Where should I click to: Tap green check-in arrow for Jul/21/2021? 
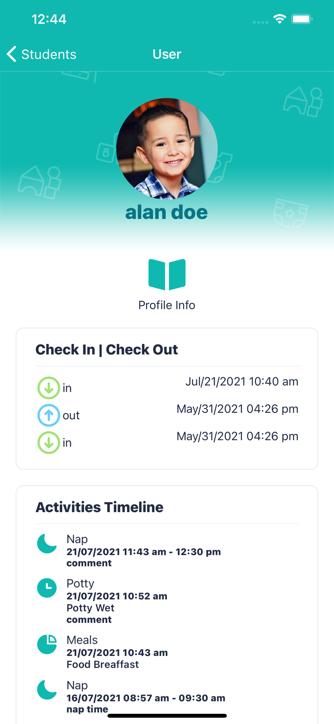(48, 388)
